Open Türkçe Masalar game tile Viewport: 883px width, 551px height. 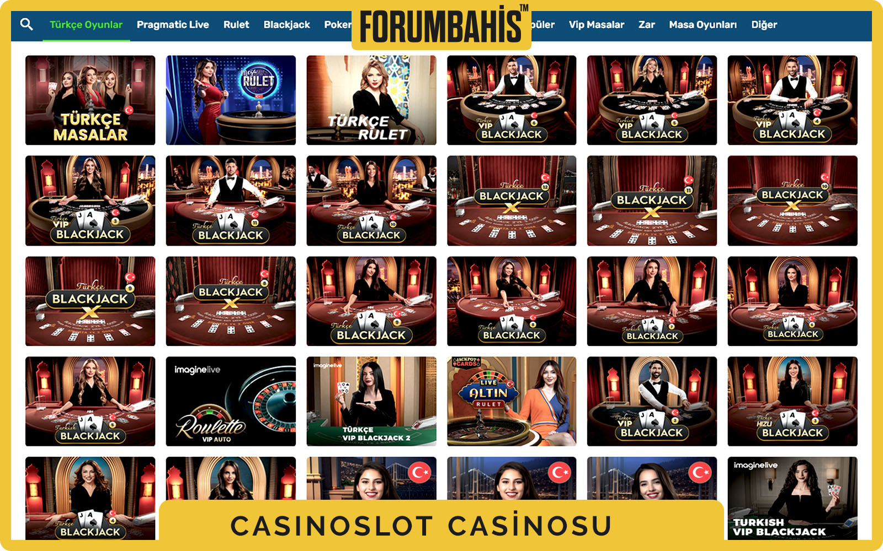point(90,100)
